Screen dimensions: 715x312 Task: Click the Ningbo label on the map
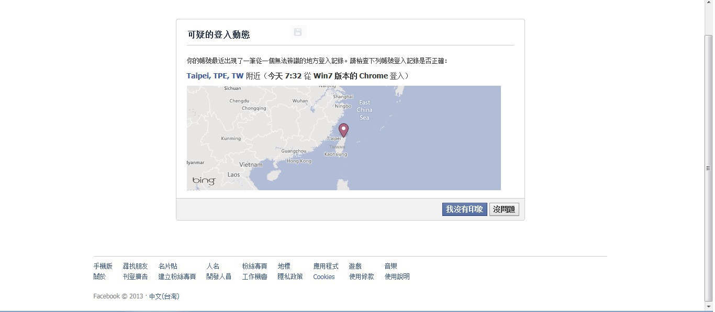[343, 106]
